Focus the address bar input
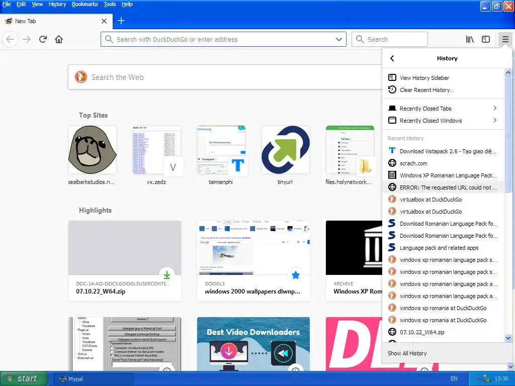The height and width of the screenshot is (386, 515). 223,39
